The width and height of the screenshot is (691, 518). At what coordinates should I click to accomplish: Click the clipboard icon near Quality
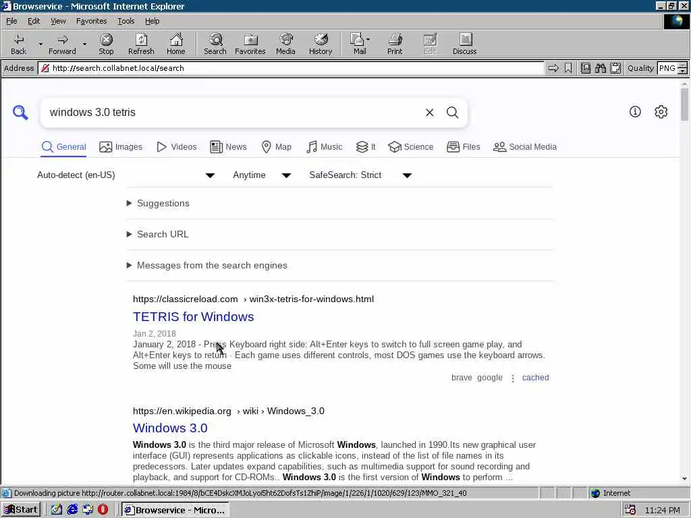coord(615,68)
